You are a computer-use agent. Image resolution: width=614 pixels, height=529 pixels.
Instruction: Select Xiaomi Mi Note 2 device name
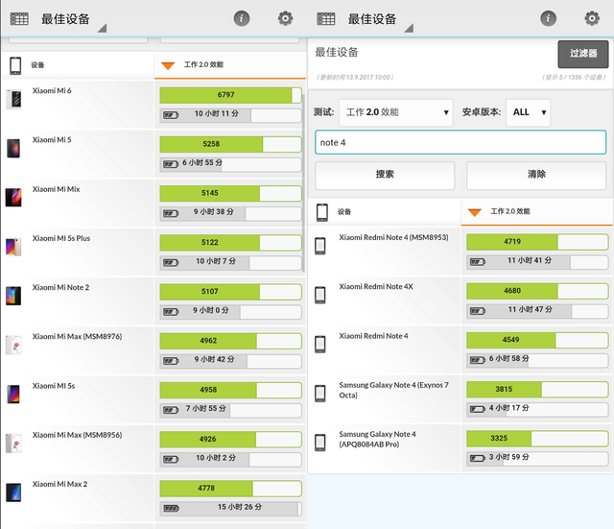pyautogui.click(x=60, y=288)
